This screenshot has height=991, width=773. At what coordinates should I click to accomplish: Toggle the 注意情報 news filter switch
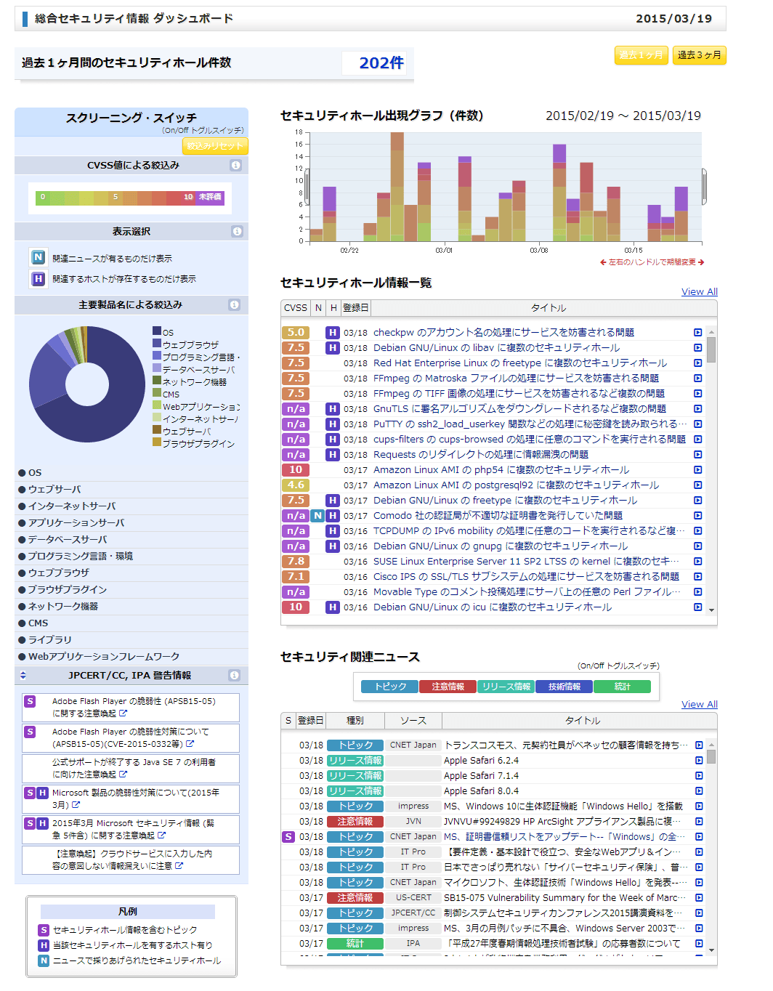[x=448, y=687]
